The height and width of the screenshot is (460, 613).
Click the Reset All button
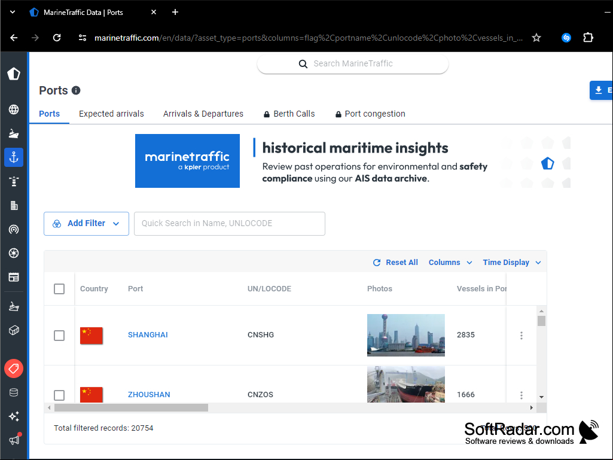coord(396,263)
